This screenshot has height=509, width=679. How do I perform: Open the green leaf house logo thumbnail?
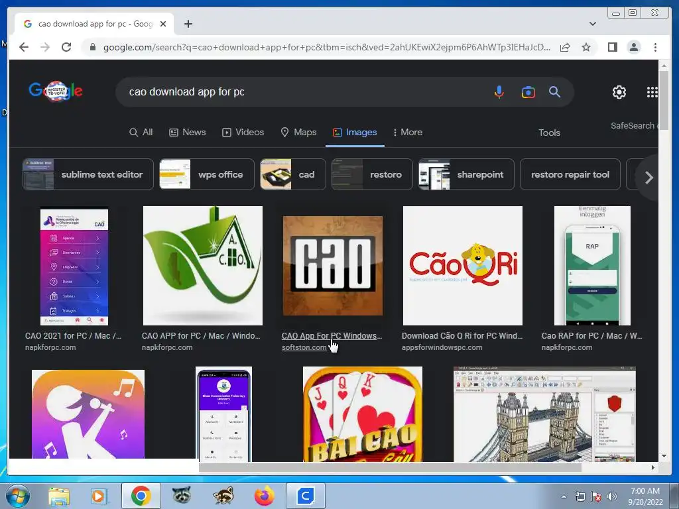click(203, 266)
